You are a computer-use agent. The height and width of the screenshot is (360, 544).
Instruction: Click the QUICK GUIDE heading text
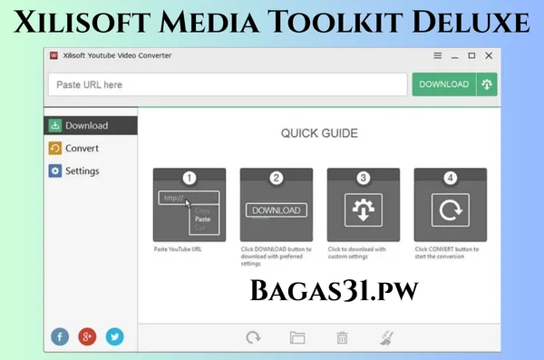tap(319, 133)
